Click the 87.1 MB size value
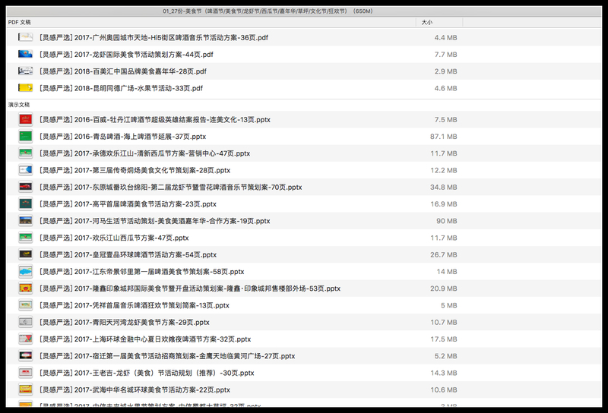Viewport: 608px width, 413px height. point(443,137)
